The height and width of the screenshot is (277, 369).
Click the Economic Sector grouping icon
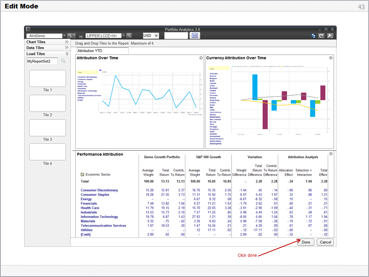pos(82,174)
